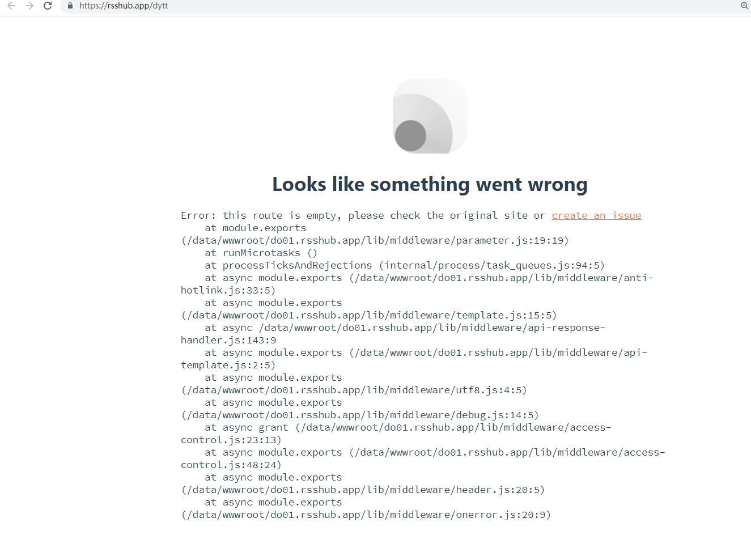Click the "Looks like something went wrong" heading

(x=430, y=184)
